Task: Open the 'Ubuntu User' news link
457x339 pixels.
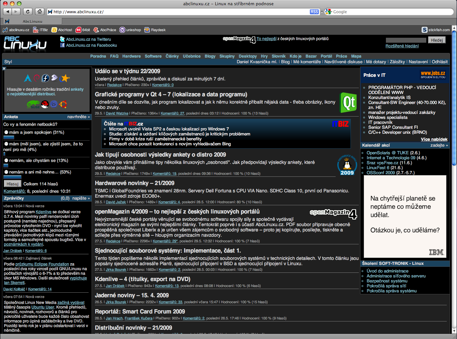Action: click(x=43, y=307)
